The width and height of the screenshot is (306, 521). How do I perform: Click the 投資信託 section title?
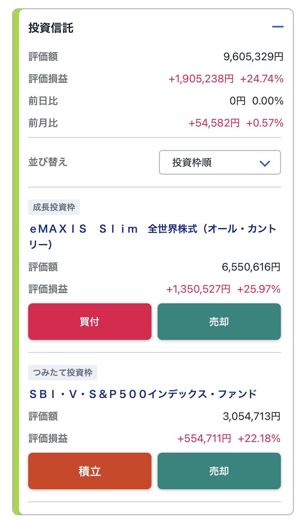51,28
